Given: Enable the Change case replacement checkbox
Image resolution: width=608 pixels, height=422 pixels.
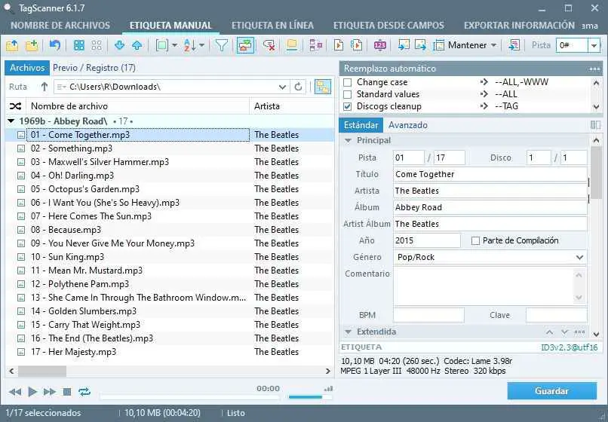Looking at the screenshot, I should click(x=348, y=82).
